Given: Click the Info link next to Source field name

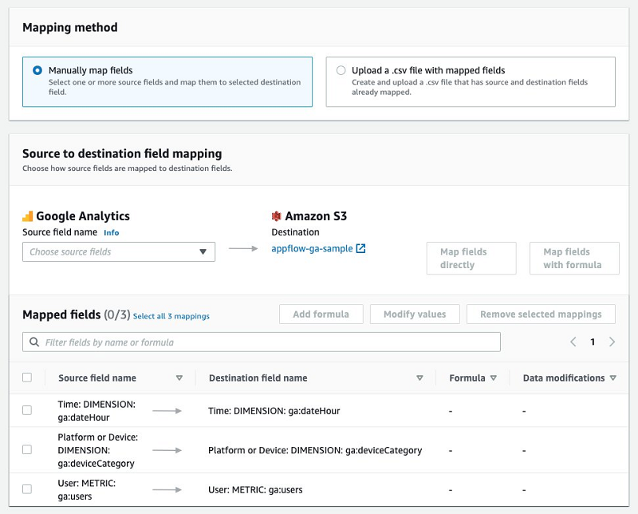Looking at the screenshot, I should tap(111, 233).
